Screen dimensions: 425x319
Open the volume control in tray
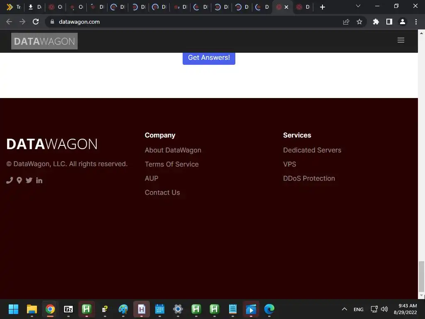[x=384, y=309]
